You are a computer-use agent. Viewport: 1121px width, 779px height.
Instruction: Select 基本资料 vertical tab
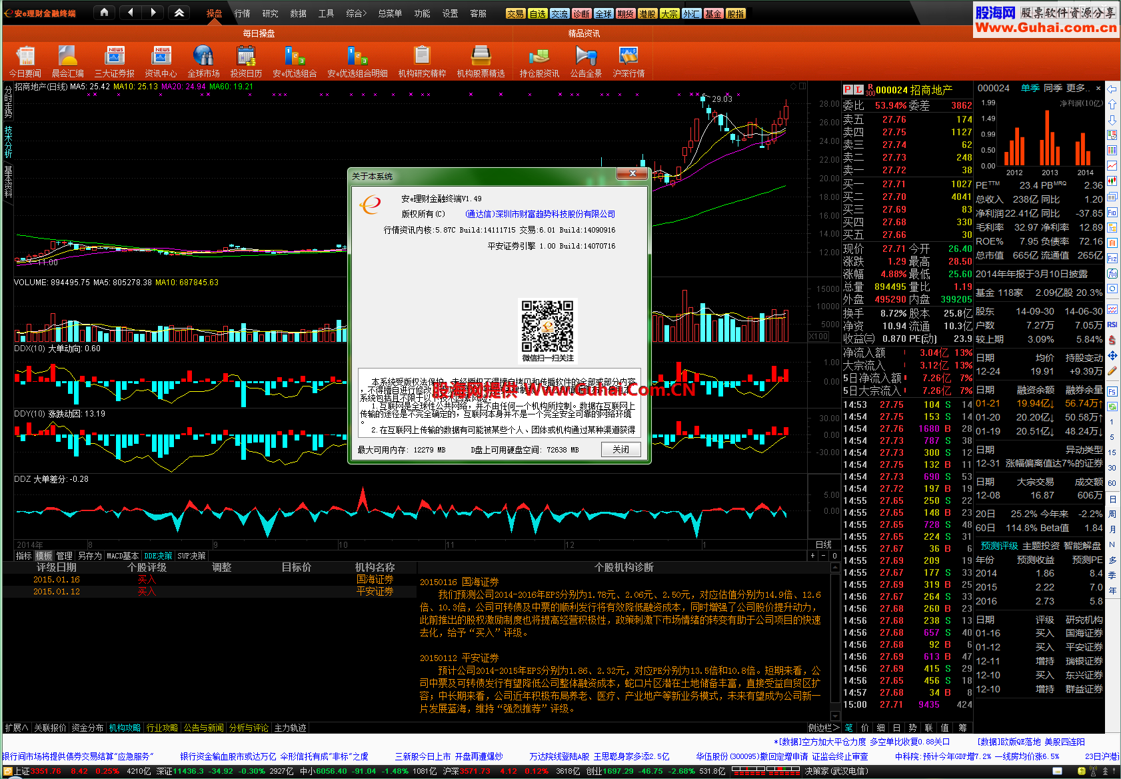pos(8,181)
